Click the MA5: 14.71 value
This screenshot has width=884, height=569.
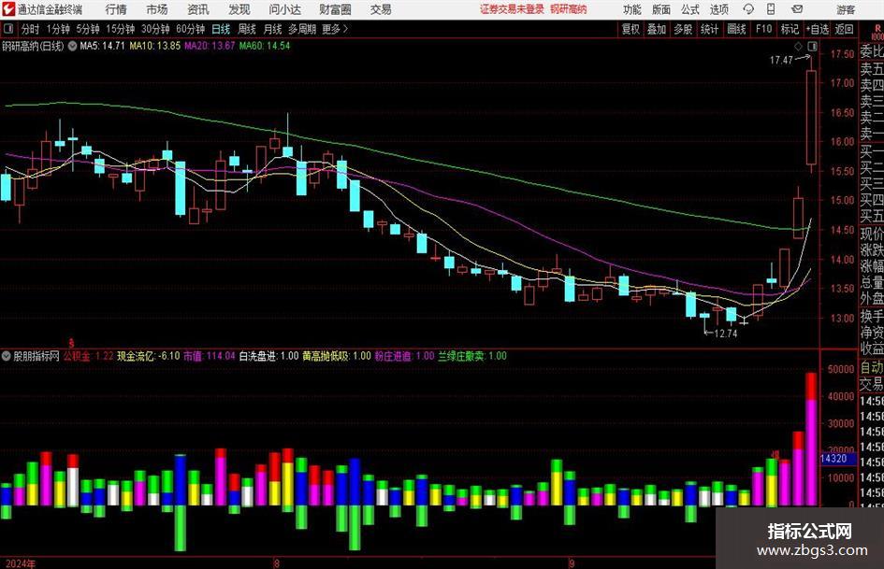click(102, 46)
